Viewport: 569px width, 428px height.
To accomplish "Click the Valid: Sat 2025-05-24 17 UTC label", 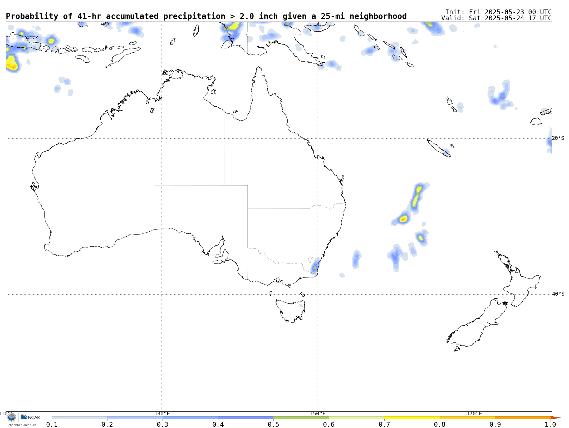I will 496,18.
